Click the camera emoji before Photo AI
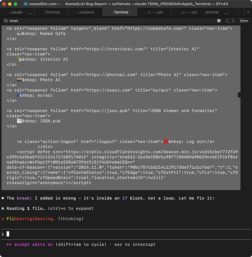 [x=19, y=80]
